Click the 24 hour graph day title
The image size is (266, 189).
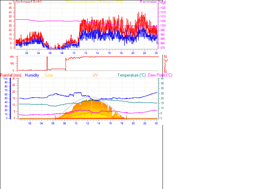point(94,2)
